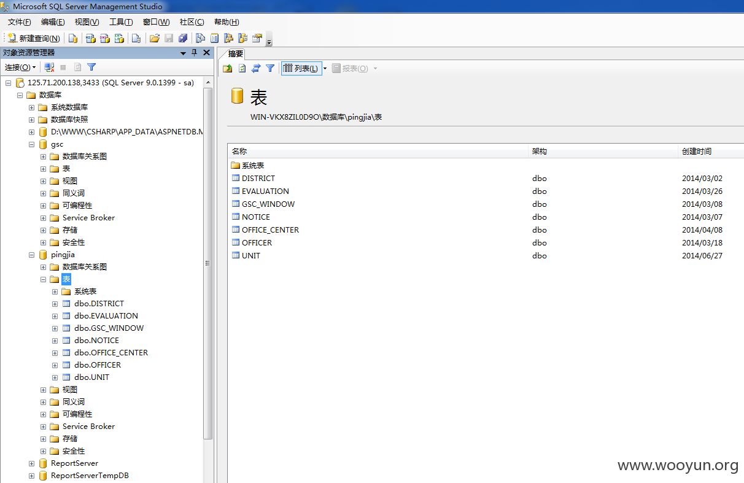744x483 pixels.
Task: Click the 名称 column header
Action: coord(378,151)
